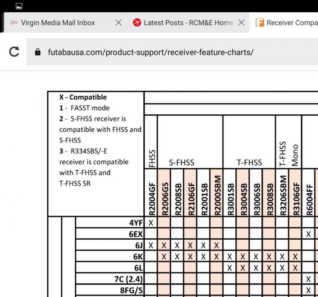Click the X in 7C (2.4) row under R6004FF
This screenshot has height=297, width=318.
coord(308,279)
